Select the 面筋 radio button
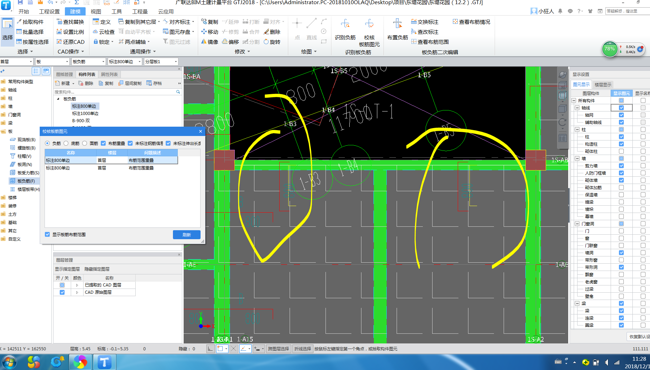650x370 pixels. coord(85,143)
